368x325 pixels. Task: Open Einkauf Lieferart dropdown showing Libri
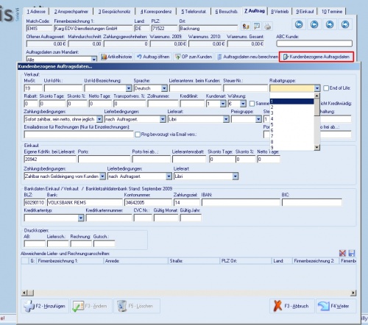click(236, 176)
